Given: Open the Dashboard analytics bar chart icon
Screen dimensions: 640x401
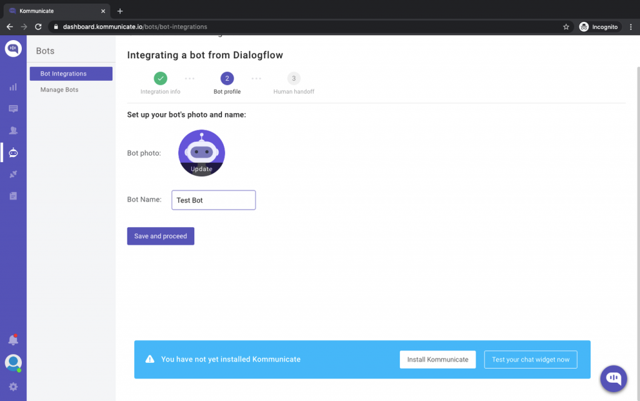Looking at the screenshot, I should pos(13,87).
